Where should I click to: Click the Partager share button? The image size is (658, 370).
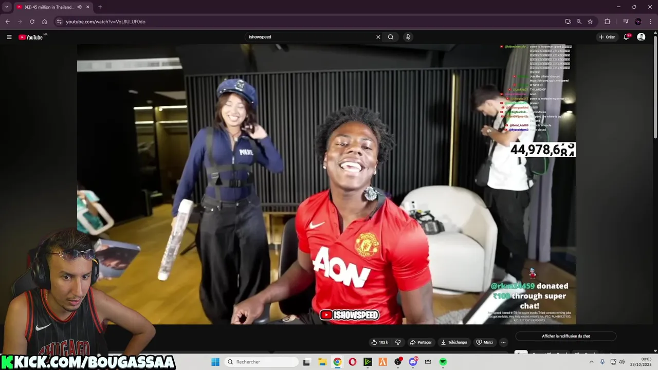[x=421, y=342]
